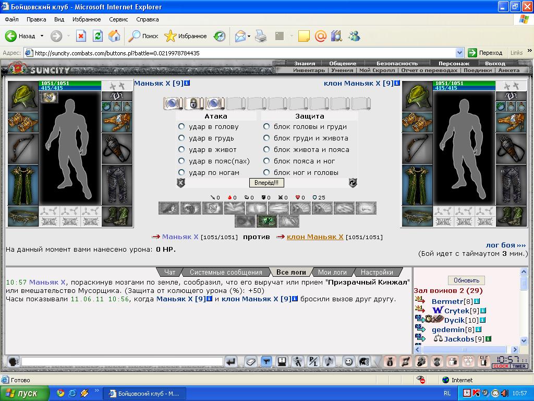Click the IE Refresh icon
534x401 pixels.
(98, 36)
